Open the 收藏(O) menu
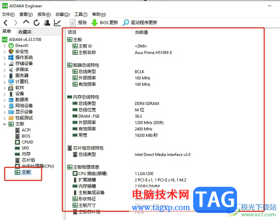 (62, 14)
